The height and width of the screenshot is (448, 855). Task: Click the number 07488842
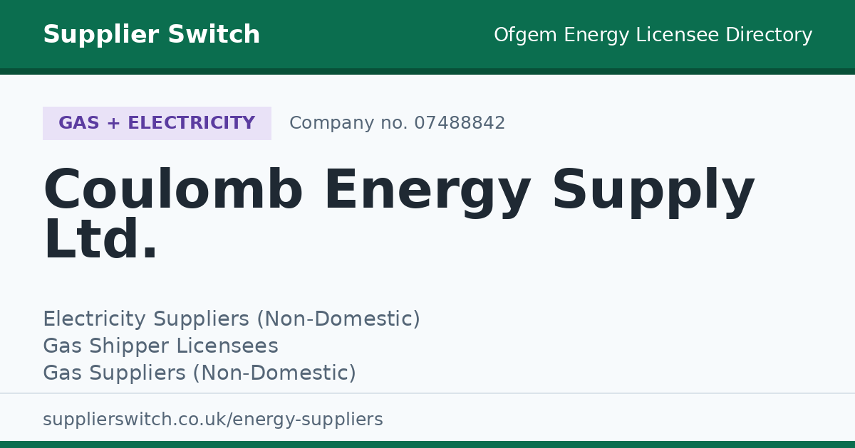click(460, 123)
